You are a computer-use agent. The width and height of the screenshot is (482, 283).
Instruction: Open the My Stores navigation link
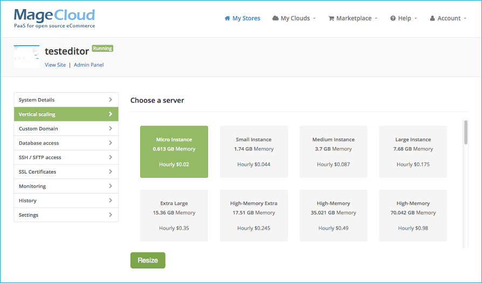[243, 18]
